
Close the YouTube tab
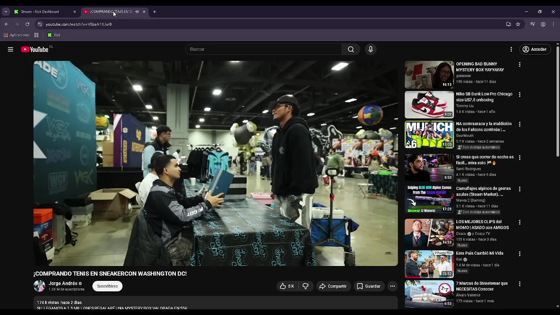point(144,12)
